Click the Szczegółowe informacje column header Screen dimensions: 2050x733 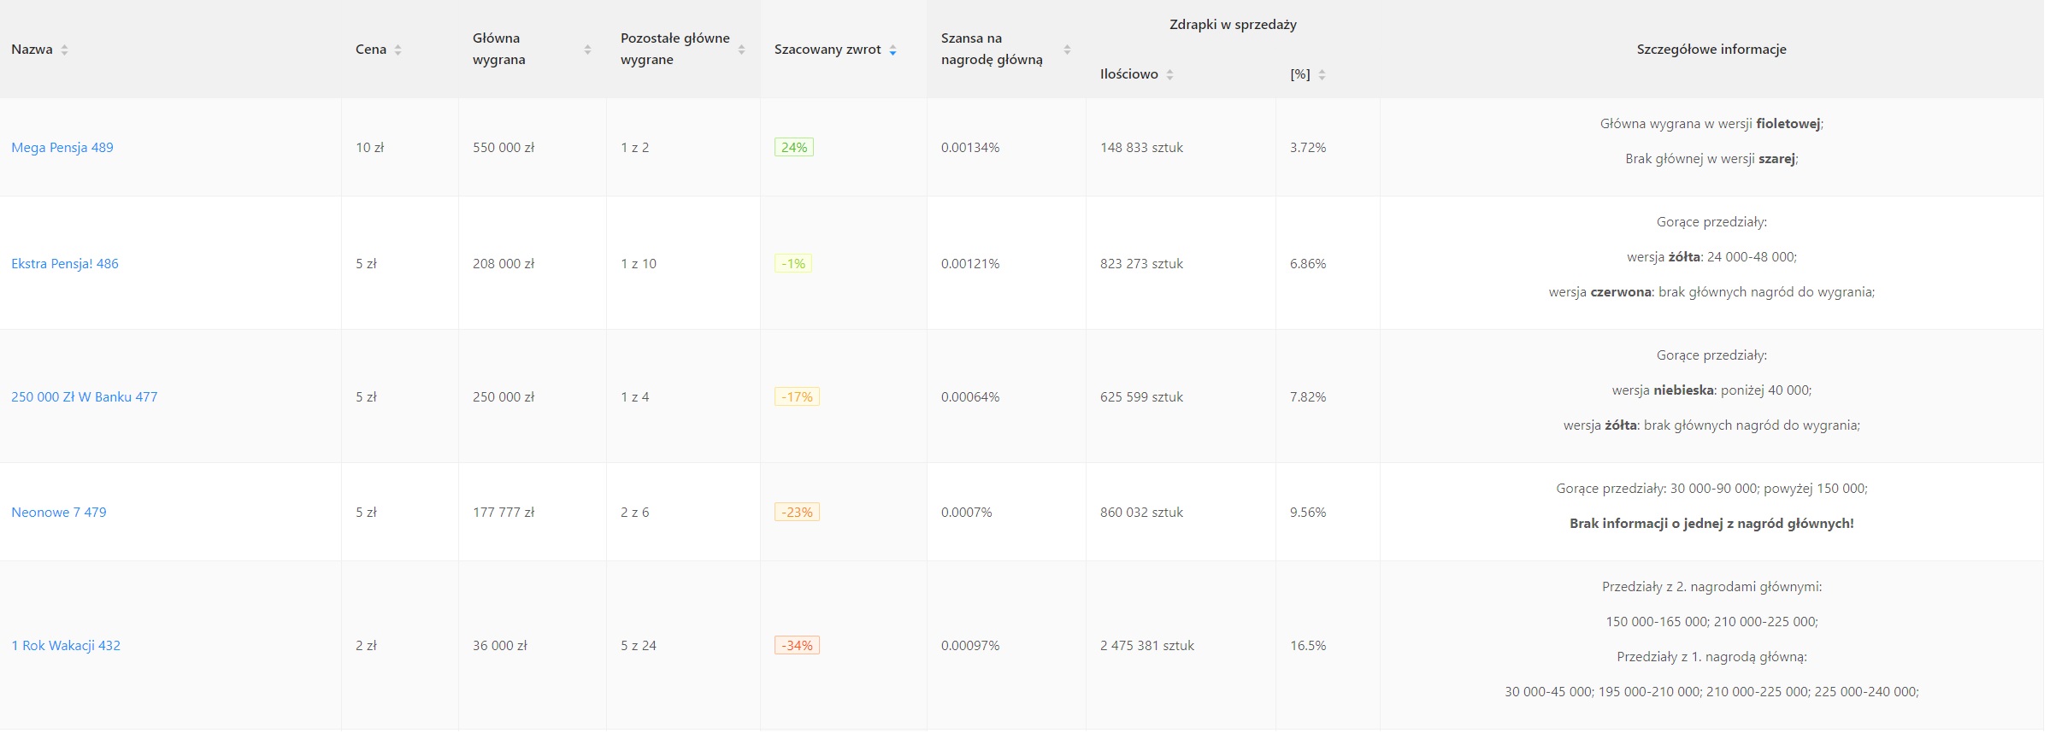click(x=1711, y=50)
